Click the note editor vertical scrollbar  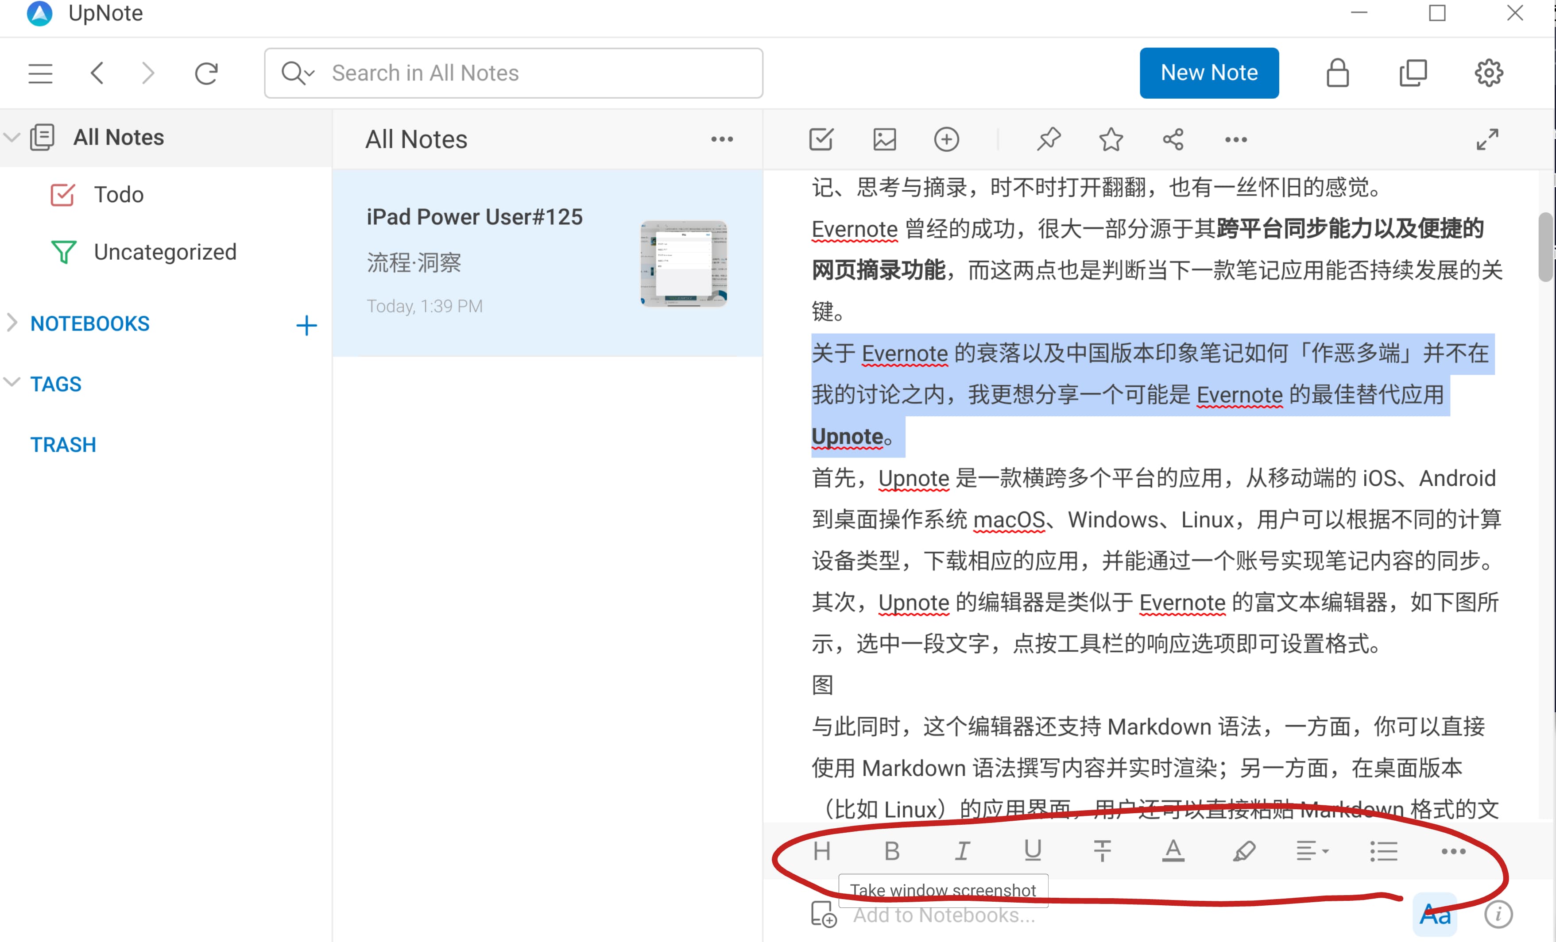click(1545, 247)
